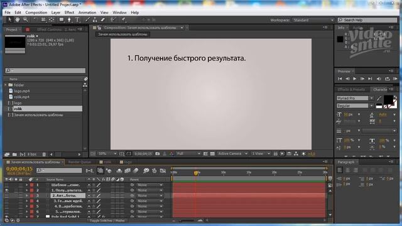This screenshot has width=402, height=226.
Task: Click the Brainstorm icon in timeline
Action: pos(146,171)
